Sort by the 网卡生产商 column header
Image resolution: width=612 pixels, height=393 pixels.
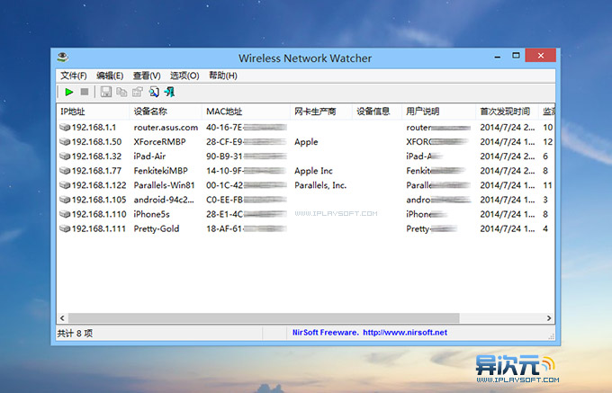321,112
